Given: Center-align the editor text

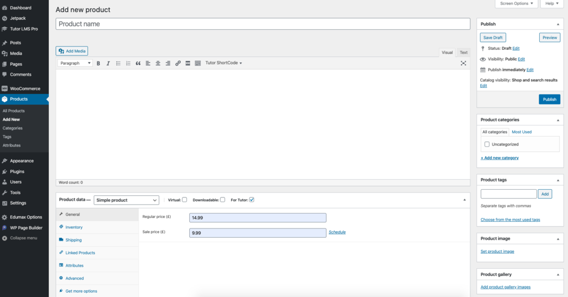Looking at the screenshot, I should [x=158, y=63].
